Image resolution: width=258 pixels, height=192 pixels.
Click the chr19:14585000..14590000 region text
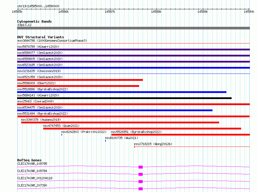click(38, 6)
